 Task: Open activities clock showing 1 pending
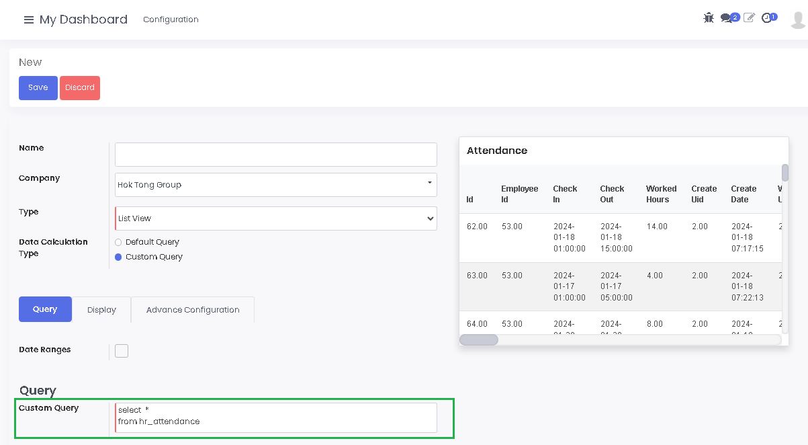[x=766, y=17]
